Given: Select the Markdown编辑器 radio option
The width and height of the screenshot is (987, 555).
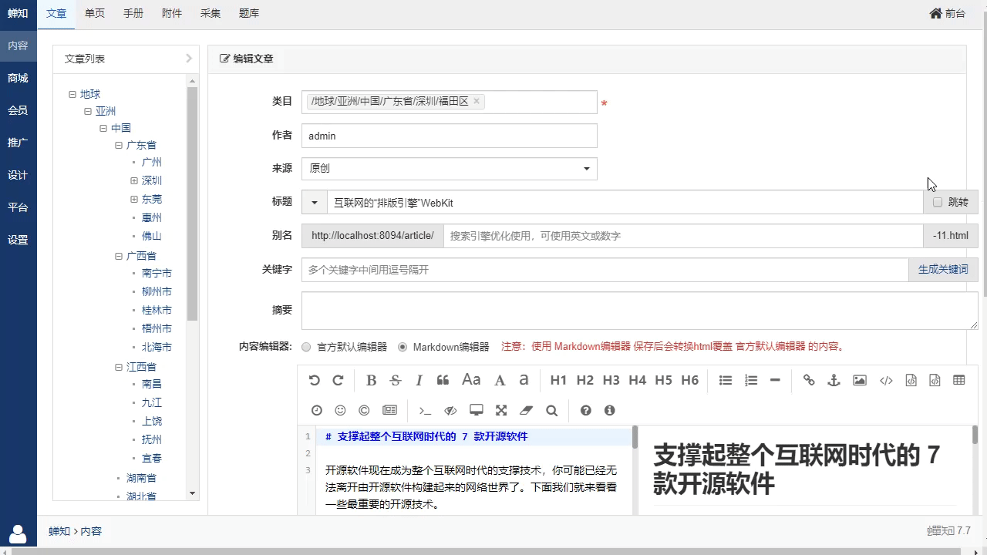Looking at the screenshot, I should (403, 347).
